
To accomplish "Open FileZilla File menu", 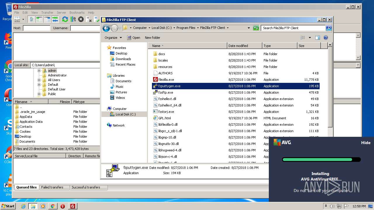I will pyautogui.click(x=17, y=13).
